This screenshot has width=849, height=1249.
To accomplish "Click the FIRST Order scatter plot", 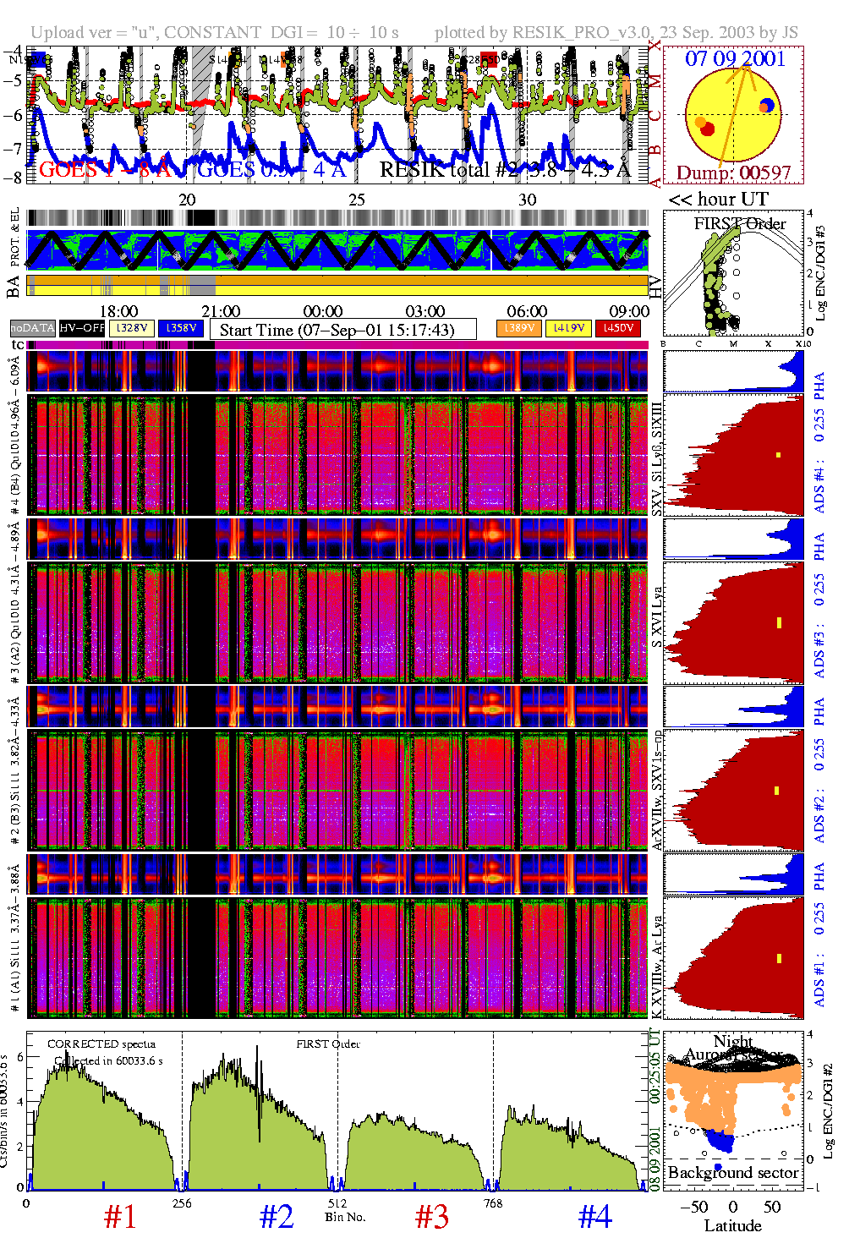I will pos(733,275).
